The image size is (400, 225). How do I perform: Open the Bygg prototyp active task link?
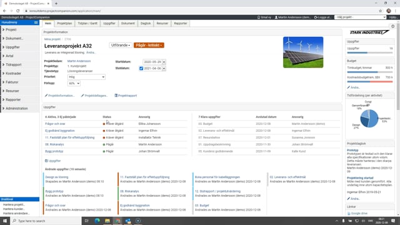coord(54,151)
